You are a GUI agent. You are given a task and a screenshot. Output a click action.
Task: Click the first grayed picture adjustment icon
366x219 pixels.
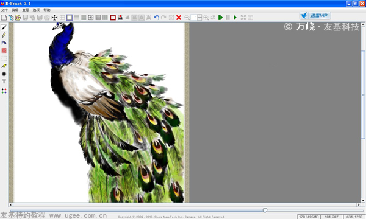tap(127, 18)
